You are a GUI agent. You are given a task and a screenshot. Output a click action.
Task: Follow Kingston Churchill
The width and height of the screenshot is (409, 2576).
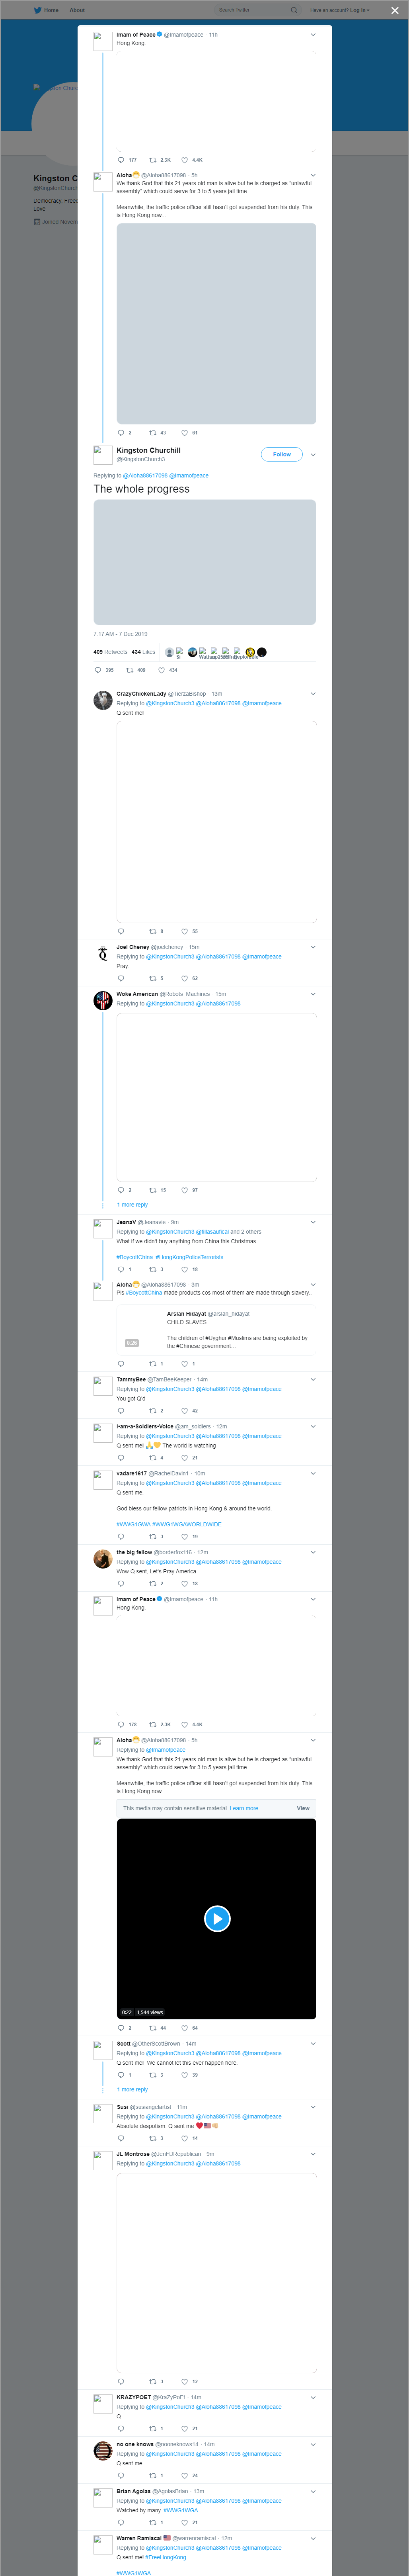[282, 454]
